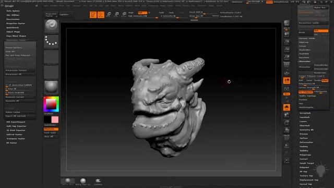
Task: Open the material sphere picker
Action: click(x=51, y=87)
